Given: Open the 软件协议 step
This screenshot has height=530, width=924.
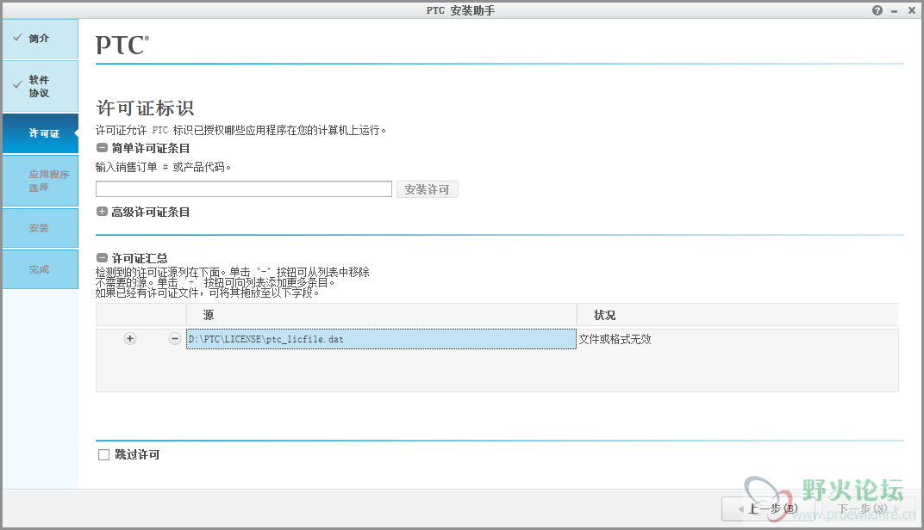Looking at the screenshot, I should pyautogui.click(x=40, y=87).
